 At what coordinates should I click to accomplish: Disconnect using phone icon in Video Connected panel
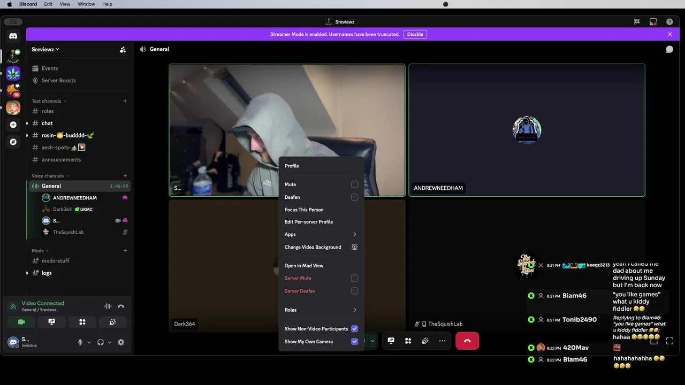pos(121,306)
